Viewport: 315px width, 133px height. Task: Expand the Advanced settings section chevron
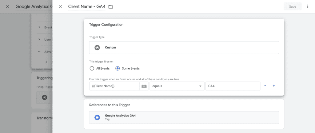pos(39,52)
